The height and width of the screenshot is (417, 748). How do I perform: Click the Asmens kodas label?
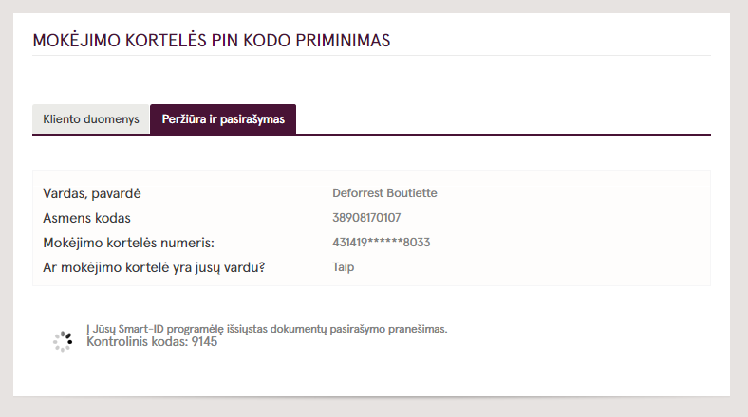[86, 218]
